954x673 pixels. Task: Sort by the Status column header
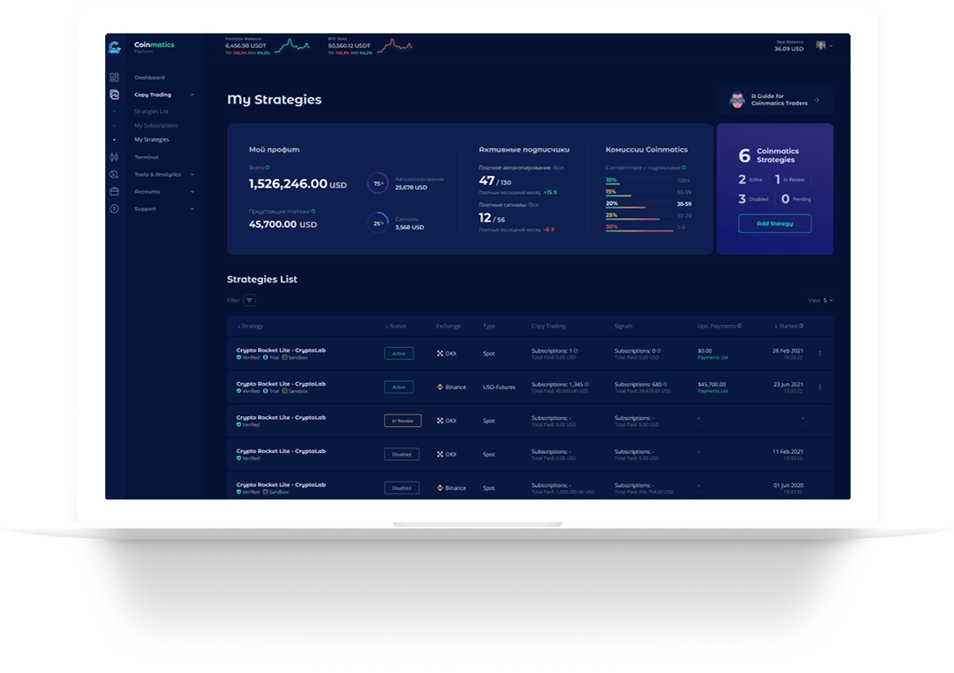point(395,326)
